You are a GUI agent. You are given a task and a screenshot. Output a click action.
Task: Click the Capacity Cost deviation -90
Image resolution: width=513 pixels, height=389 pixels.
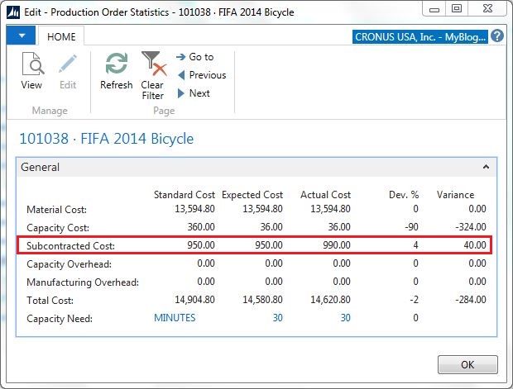411,227
